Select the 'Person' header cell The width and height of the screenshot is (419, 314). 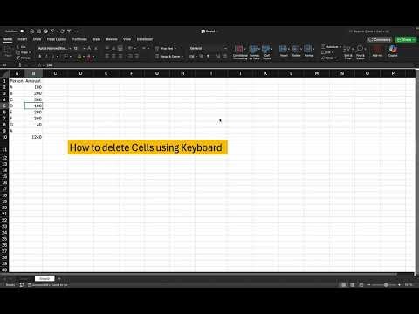17,81
